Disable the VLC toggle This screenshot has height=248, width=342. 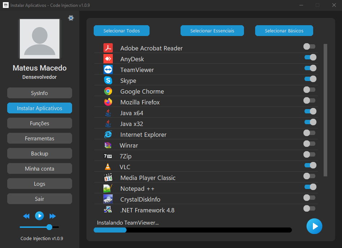click(x=310, y=165)
